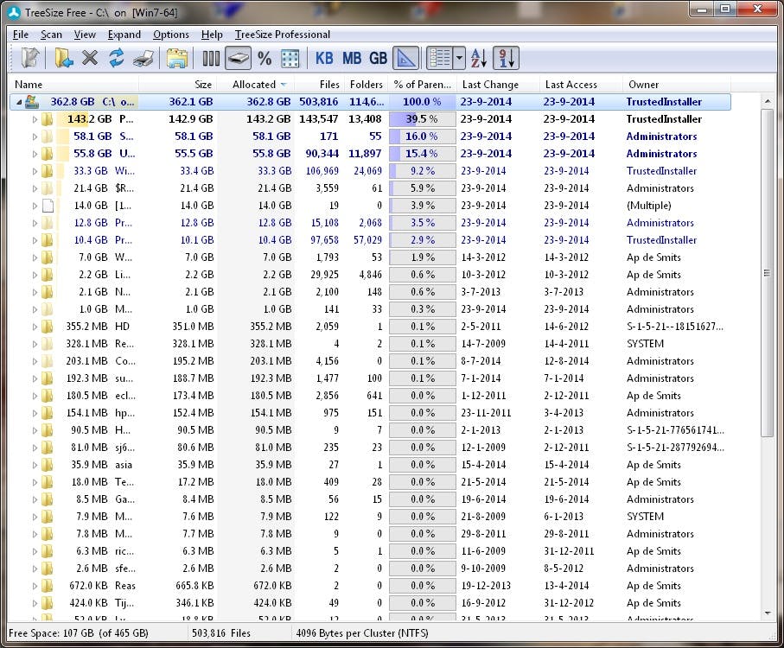Expand the 55.8 GB folder row
Screen dimensions: 784x648
click(35, 154)
